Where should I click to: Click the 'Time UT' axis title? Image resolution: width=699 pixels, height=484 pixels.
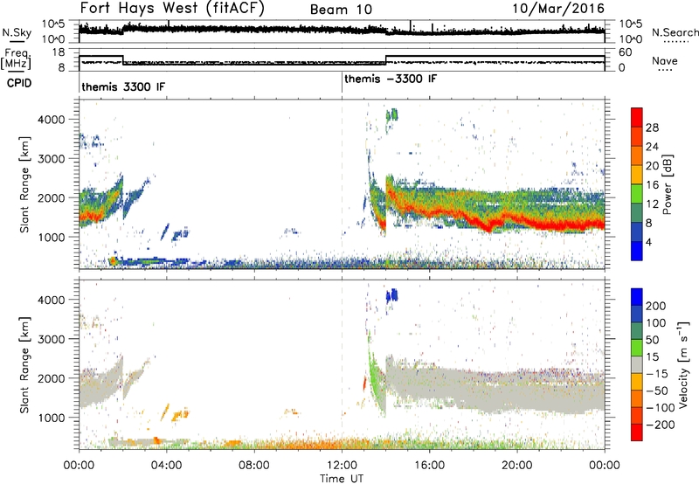coord(342,479)
